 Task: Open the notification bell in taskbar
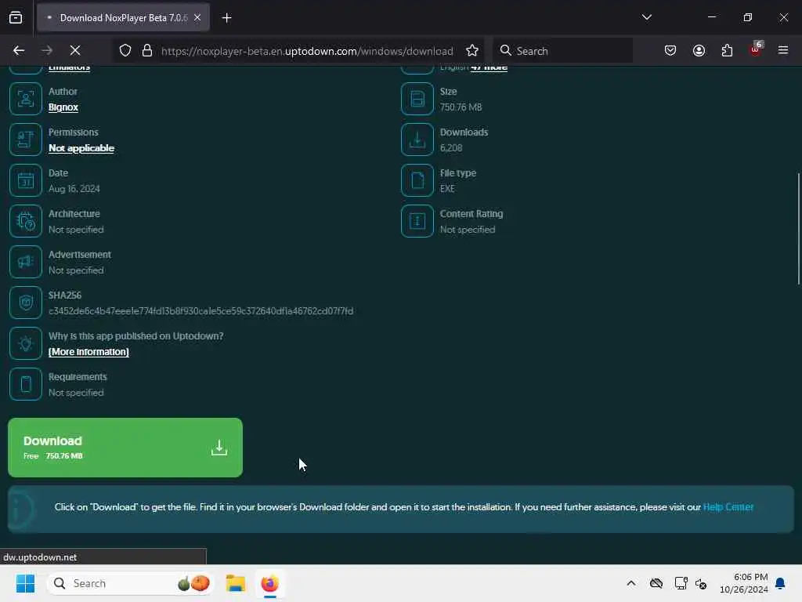781,583
